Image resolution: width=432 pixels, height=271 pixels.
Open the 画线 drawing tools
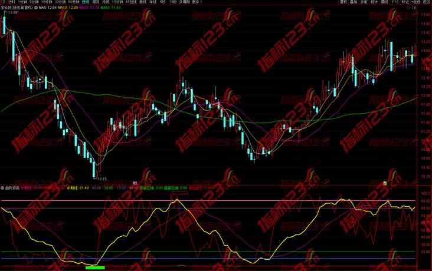point(385,2)
